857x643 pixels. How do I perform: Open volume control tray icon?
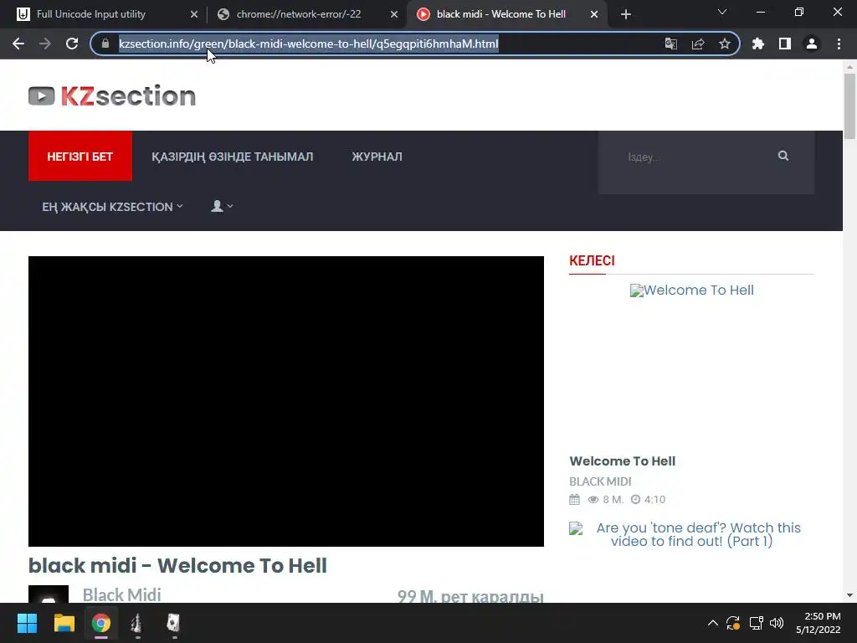777,623
